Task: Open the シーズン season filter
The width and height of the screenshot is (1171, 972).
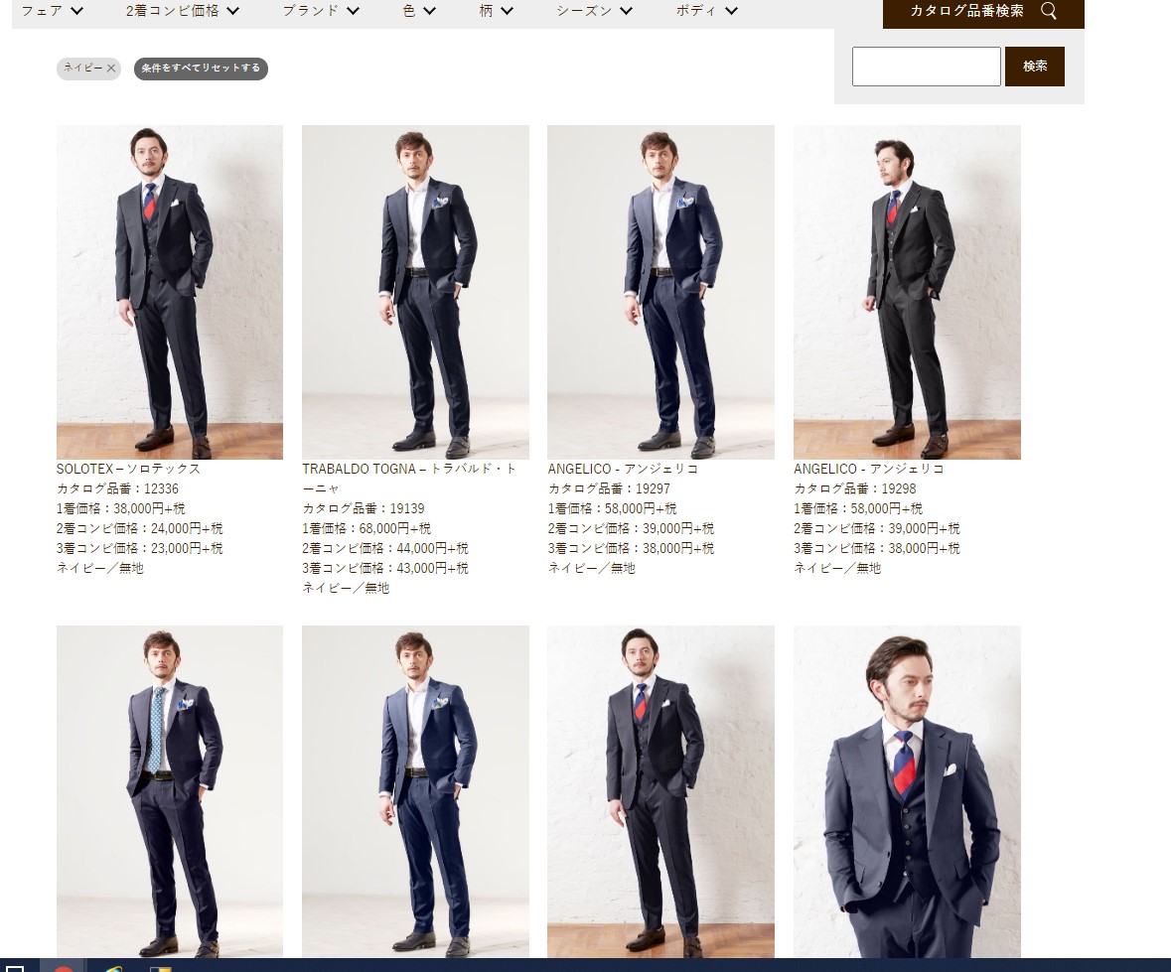Action: click(x=594, y=11)
